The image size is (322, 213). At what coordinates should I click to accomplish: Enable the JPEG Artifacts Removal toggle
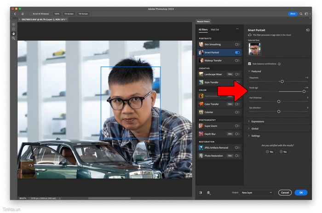(237, 148)
